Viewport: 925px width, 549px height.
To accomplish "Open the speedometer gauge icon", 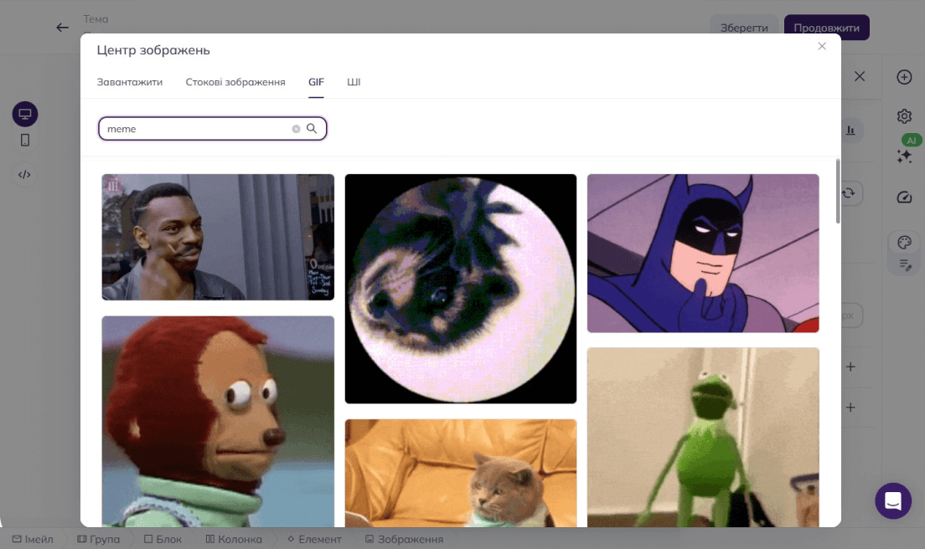I will point(904,198).
